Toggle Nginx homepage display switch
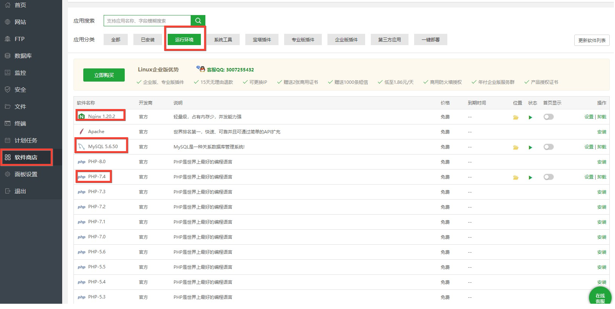Screen dimensions: 615x309 pos(548,117)
